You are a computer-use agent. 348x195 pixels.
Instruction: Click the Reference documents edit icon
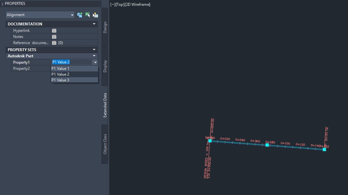click(54, 42)
